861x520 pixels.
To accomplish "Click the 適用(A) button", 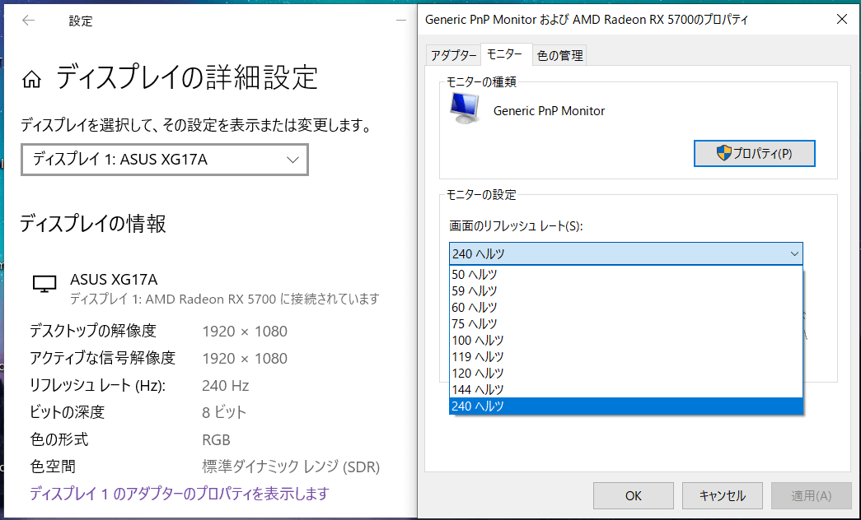I will [811, 495].
